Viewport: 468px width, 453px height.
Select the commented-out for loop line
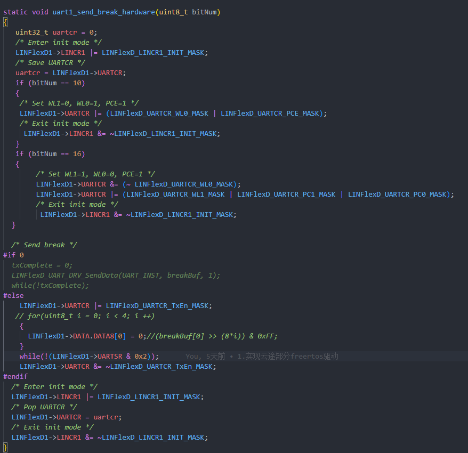pyautogui.click(x=85, y=316)
